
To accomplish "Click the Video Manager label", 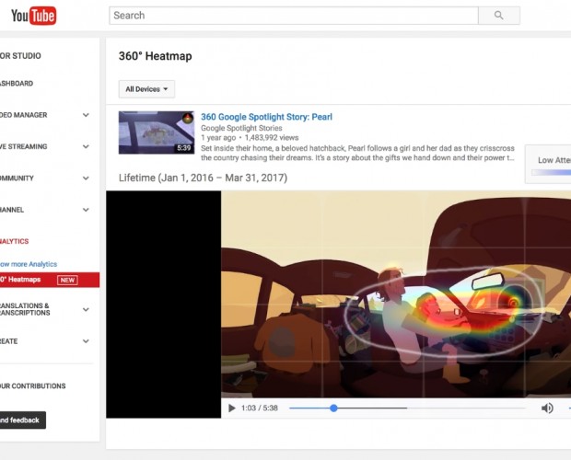I will tap(24, 115).
